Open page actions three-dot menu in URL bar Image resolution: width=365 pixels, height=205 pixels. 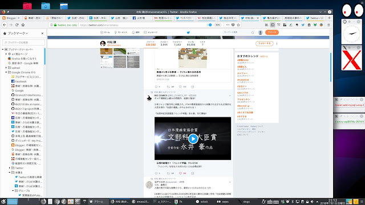pyautogui.click(x=228, y=25)
